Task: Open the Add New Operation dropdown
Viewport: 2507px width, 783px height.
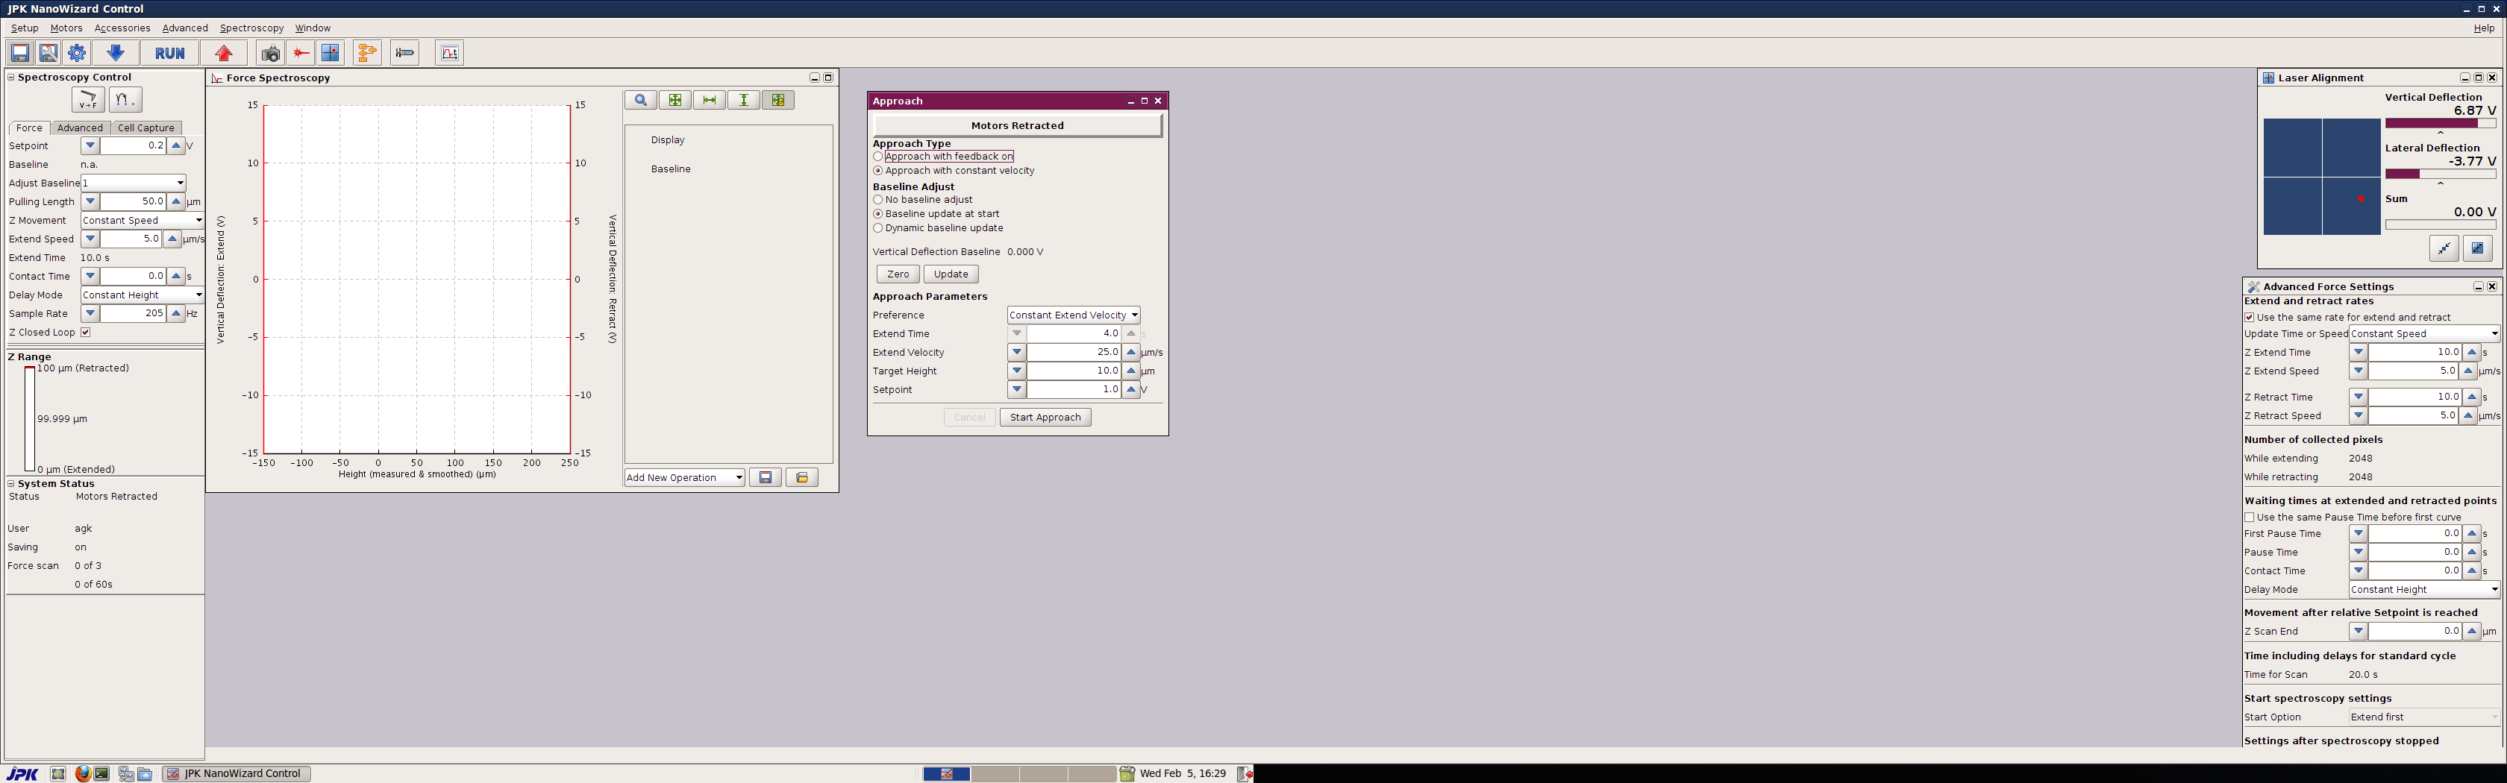Action: (x=685, y=477)
